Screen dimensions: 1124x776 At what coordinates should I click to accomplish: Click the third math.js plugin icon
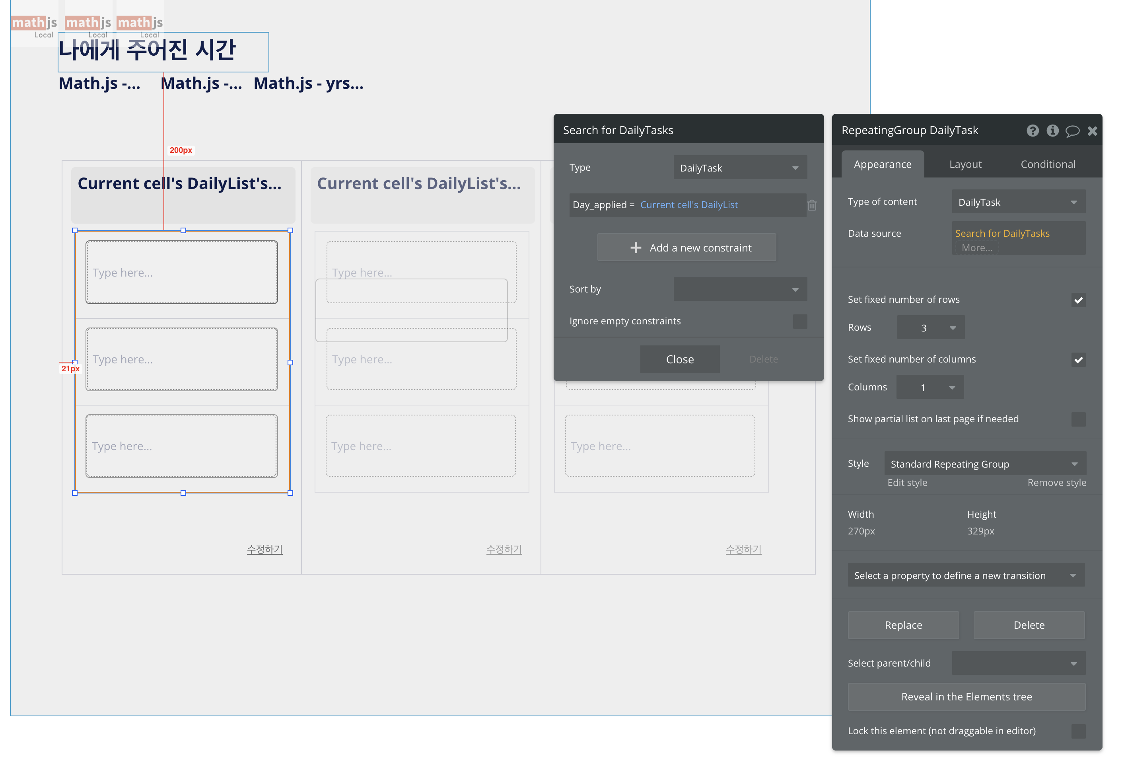[x=140, y=23]
